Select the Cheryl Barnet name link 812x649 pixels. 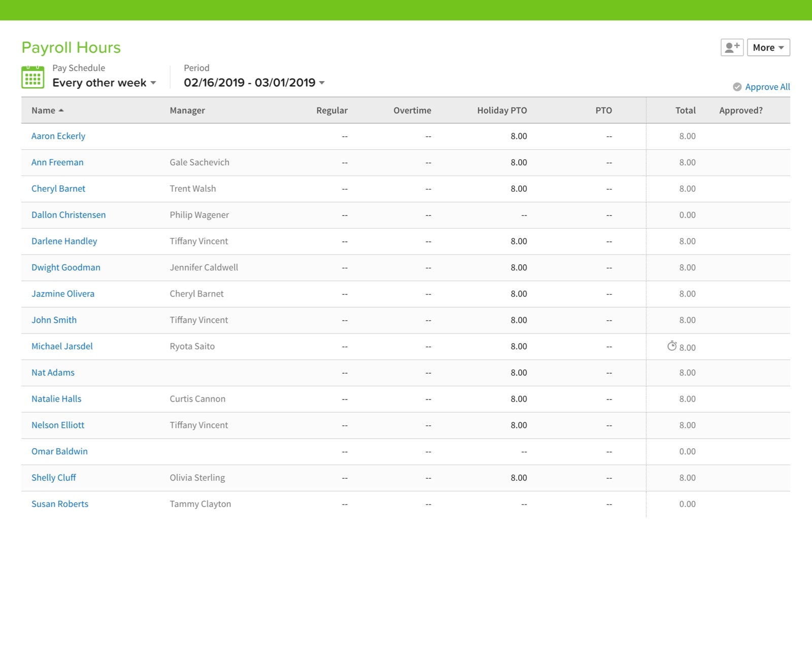[x=58, y=189]
